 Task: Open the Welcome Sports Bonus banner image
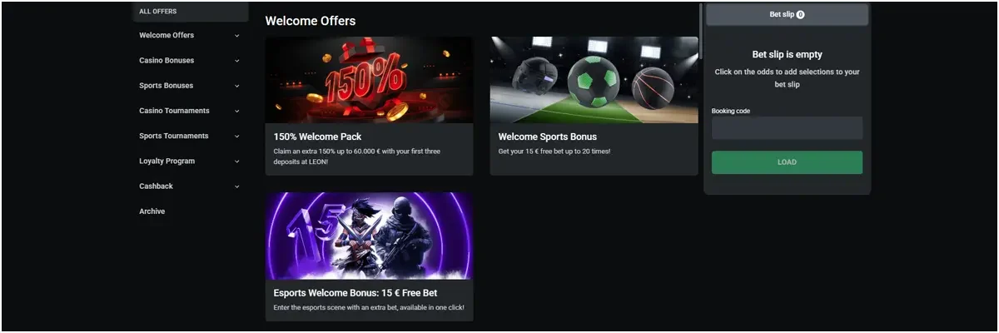(x=594, y=80)
